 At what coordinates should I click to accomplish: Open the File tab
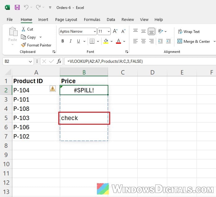pos(10,19)
